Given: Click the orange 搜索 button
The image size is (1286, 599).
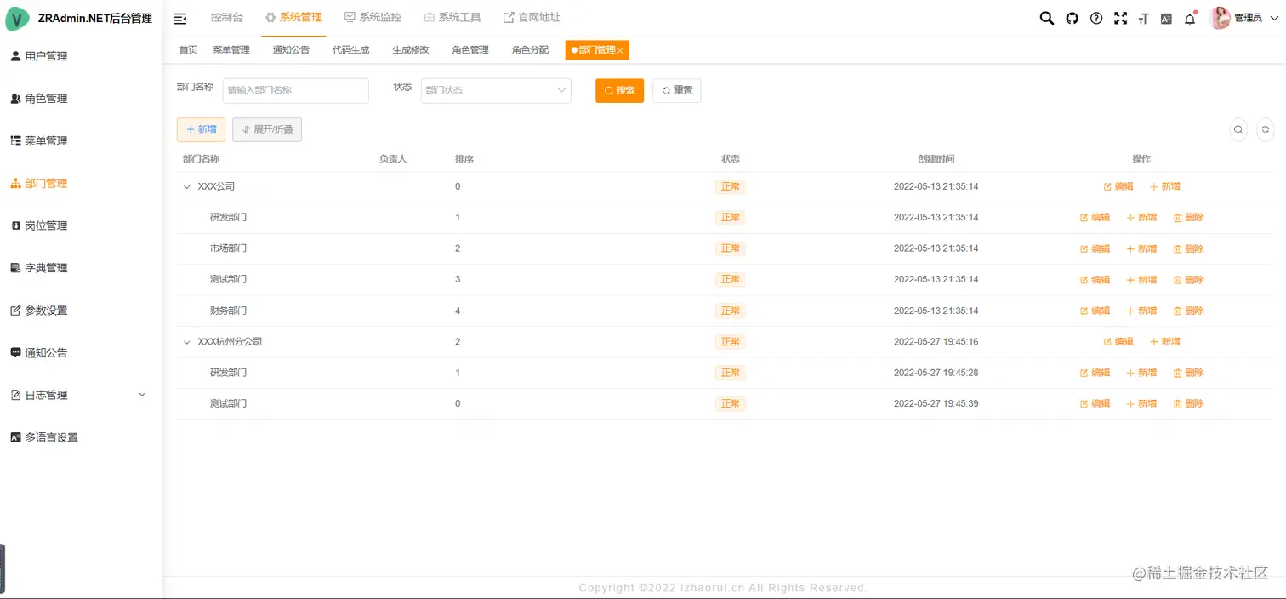Looking at the screenshot, I should 619,90.
